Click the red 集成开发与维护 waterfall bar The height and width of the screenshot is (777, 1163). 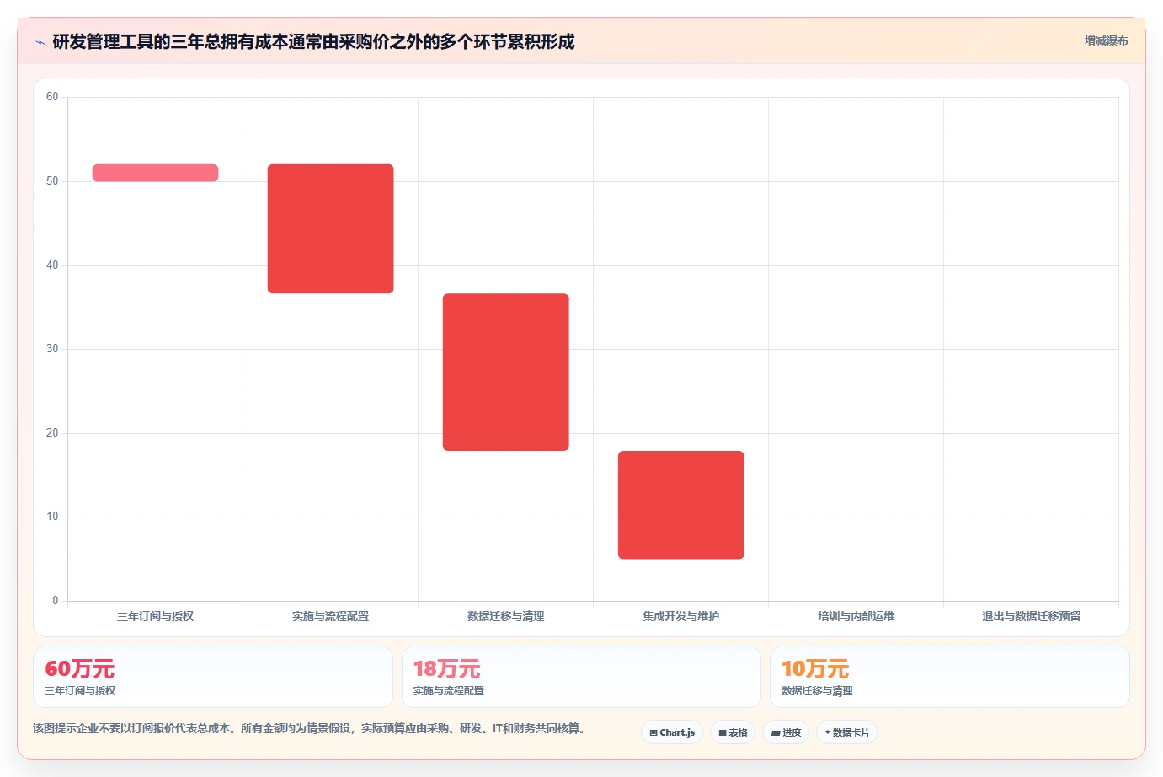coord(680,505)
